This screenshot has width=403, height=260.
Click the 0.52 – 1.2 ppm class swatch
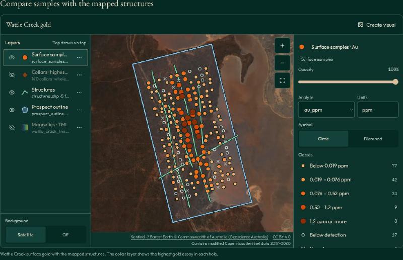click(x=303, y=207)
